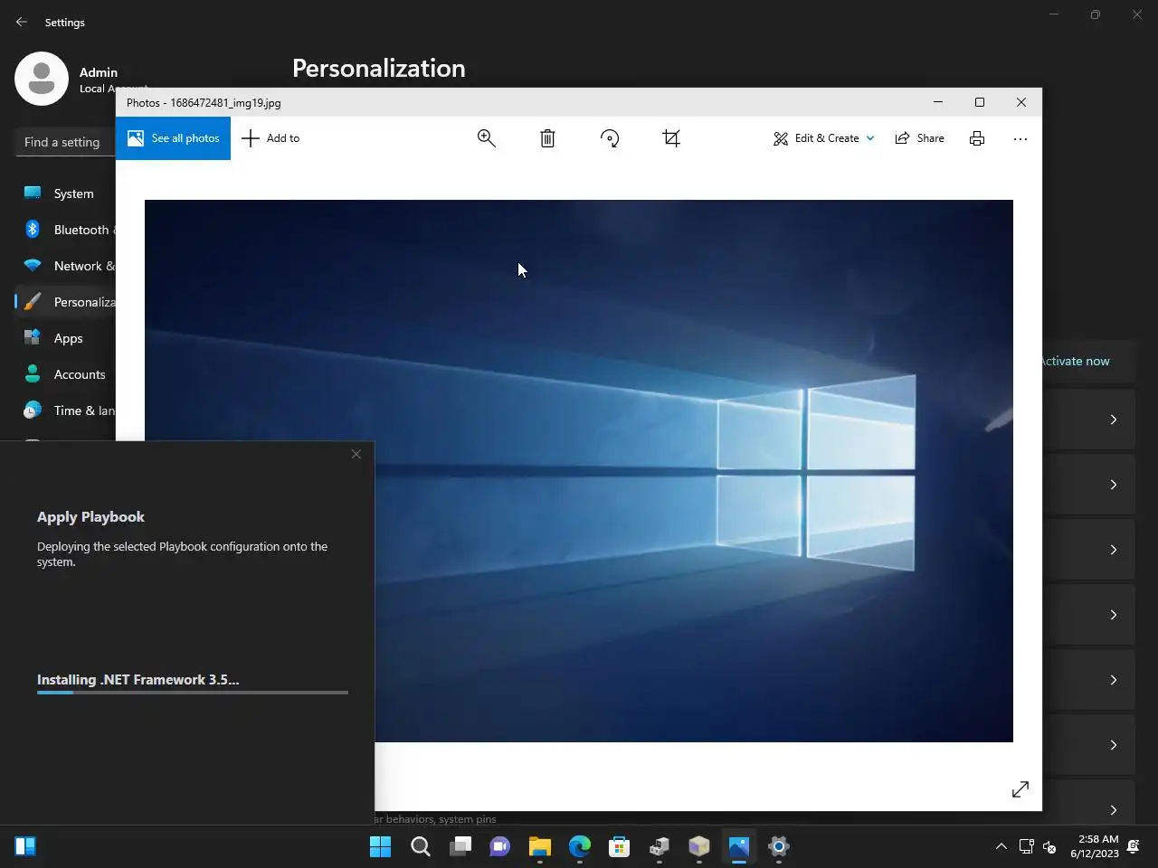Click See all photos button
Screen dimensions: 1158x868
[x=173, y=138]
